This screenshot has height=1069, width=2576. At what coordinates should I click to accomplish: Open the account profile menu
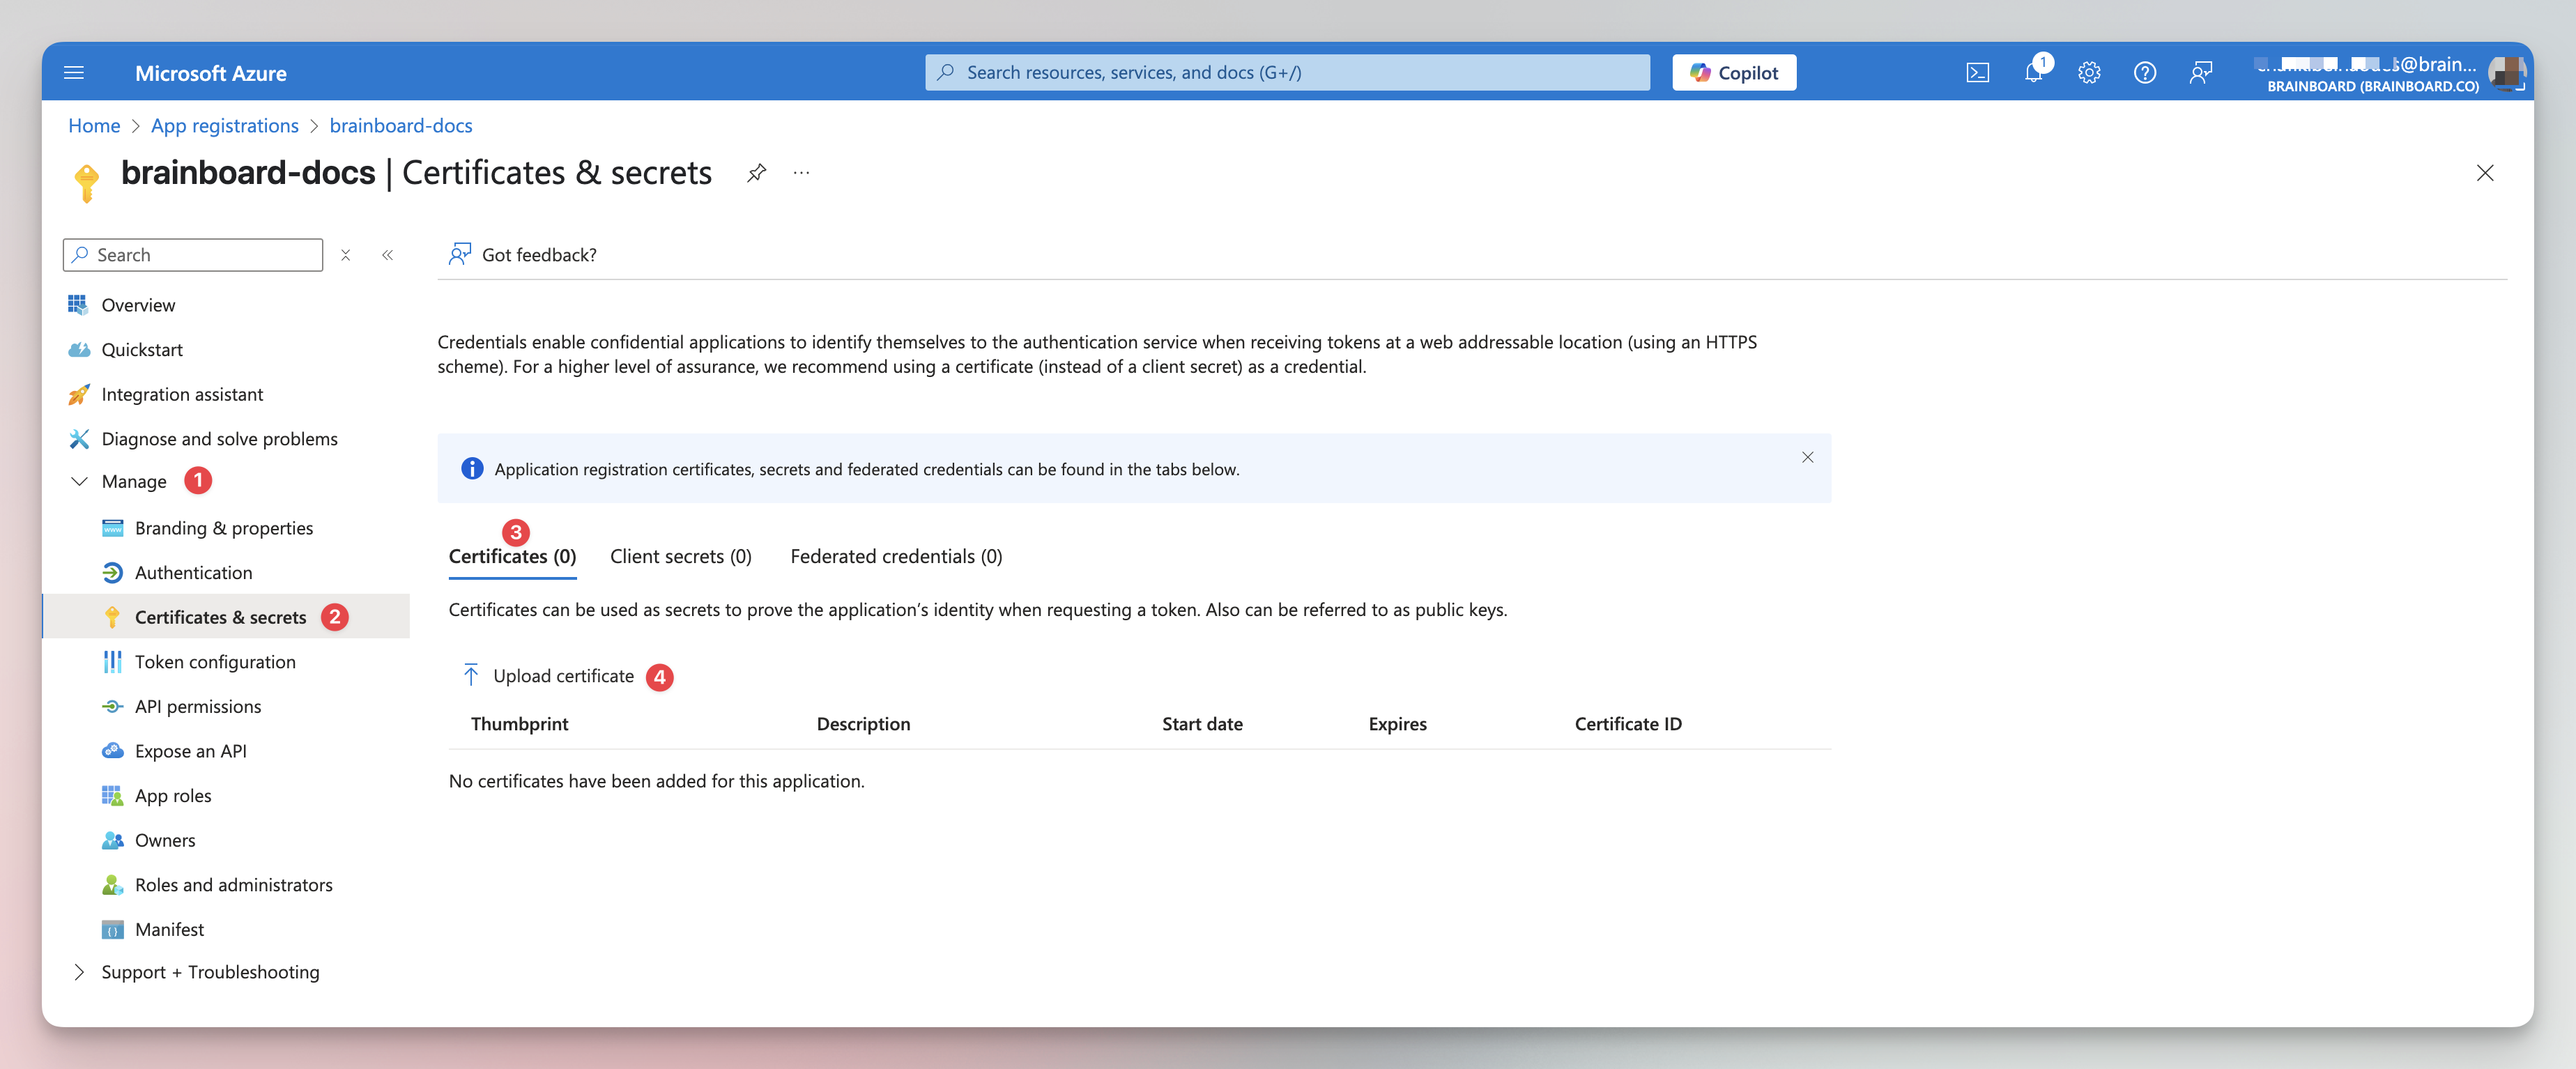2505,73
